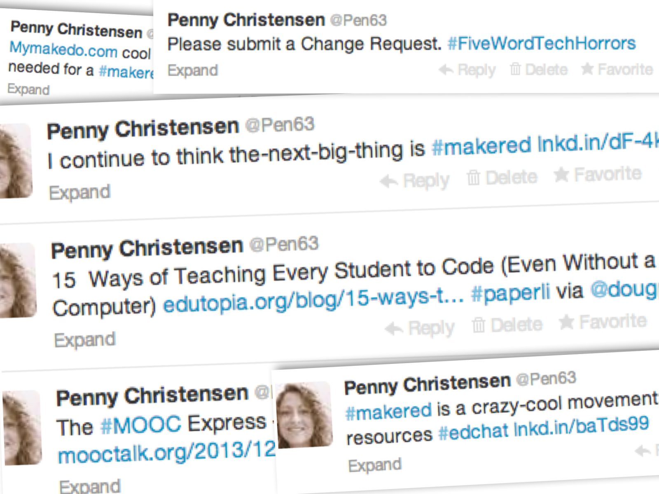The width and height of the screenshot is (659, 494).
Task: Favorite the 15 Ways of Teaching tweet
Action: (x=603, y=322)
